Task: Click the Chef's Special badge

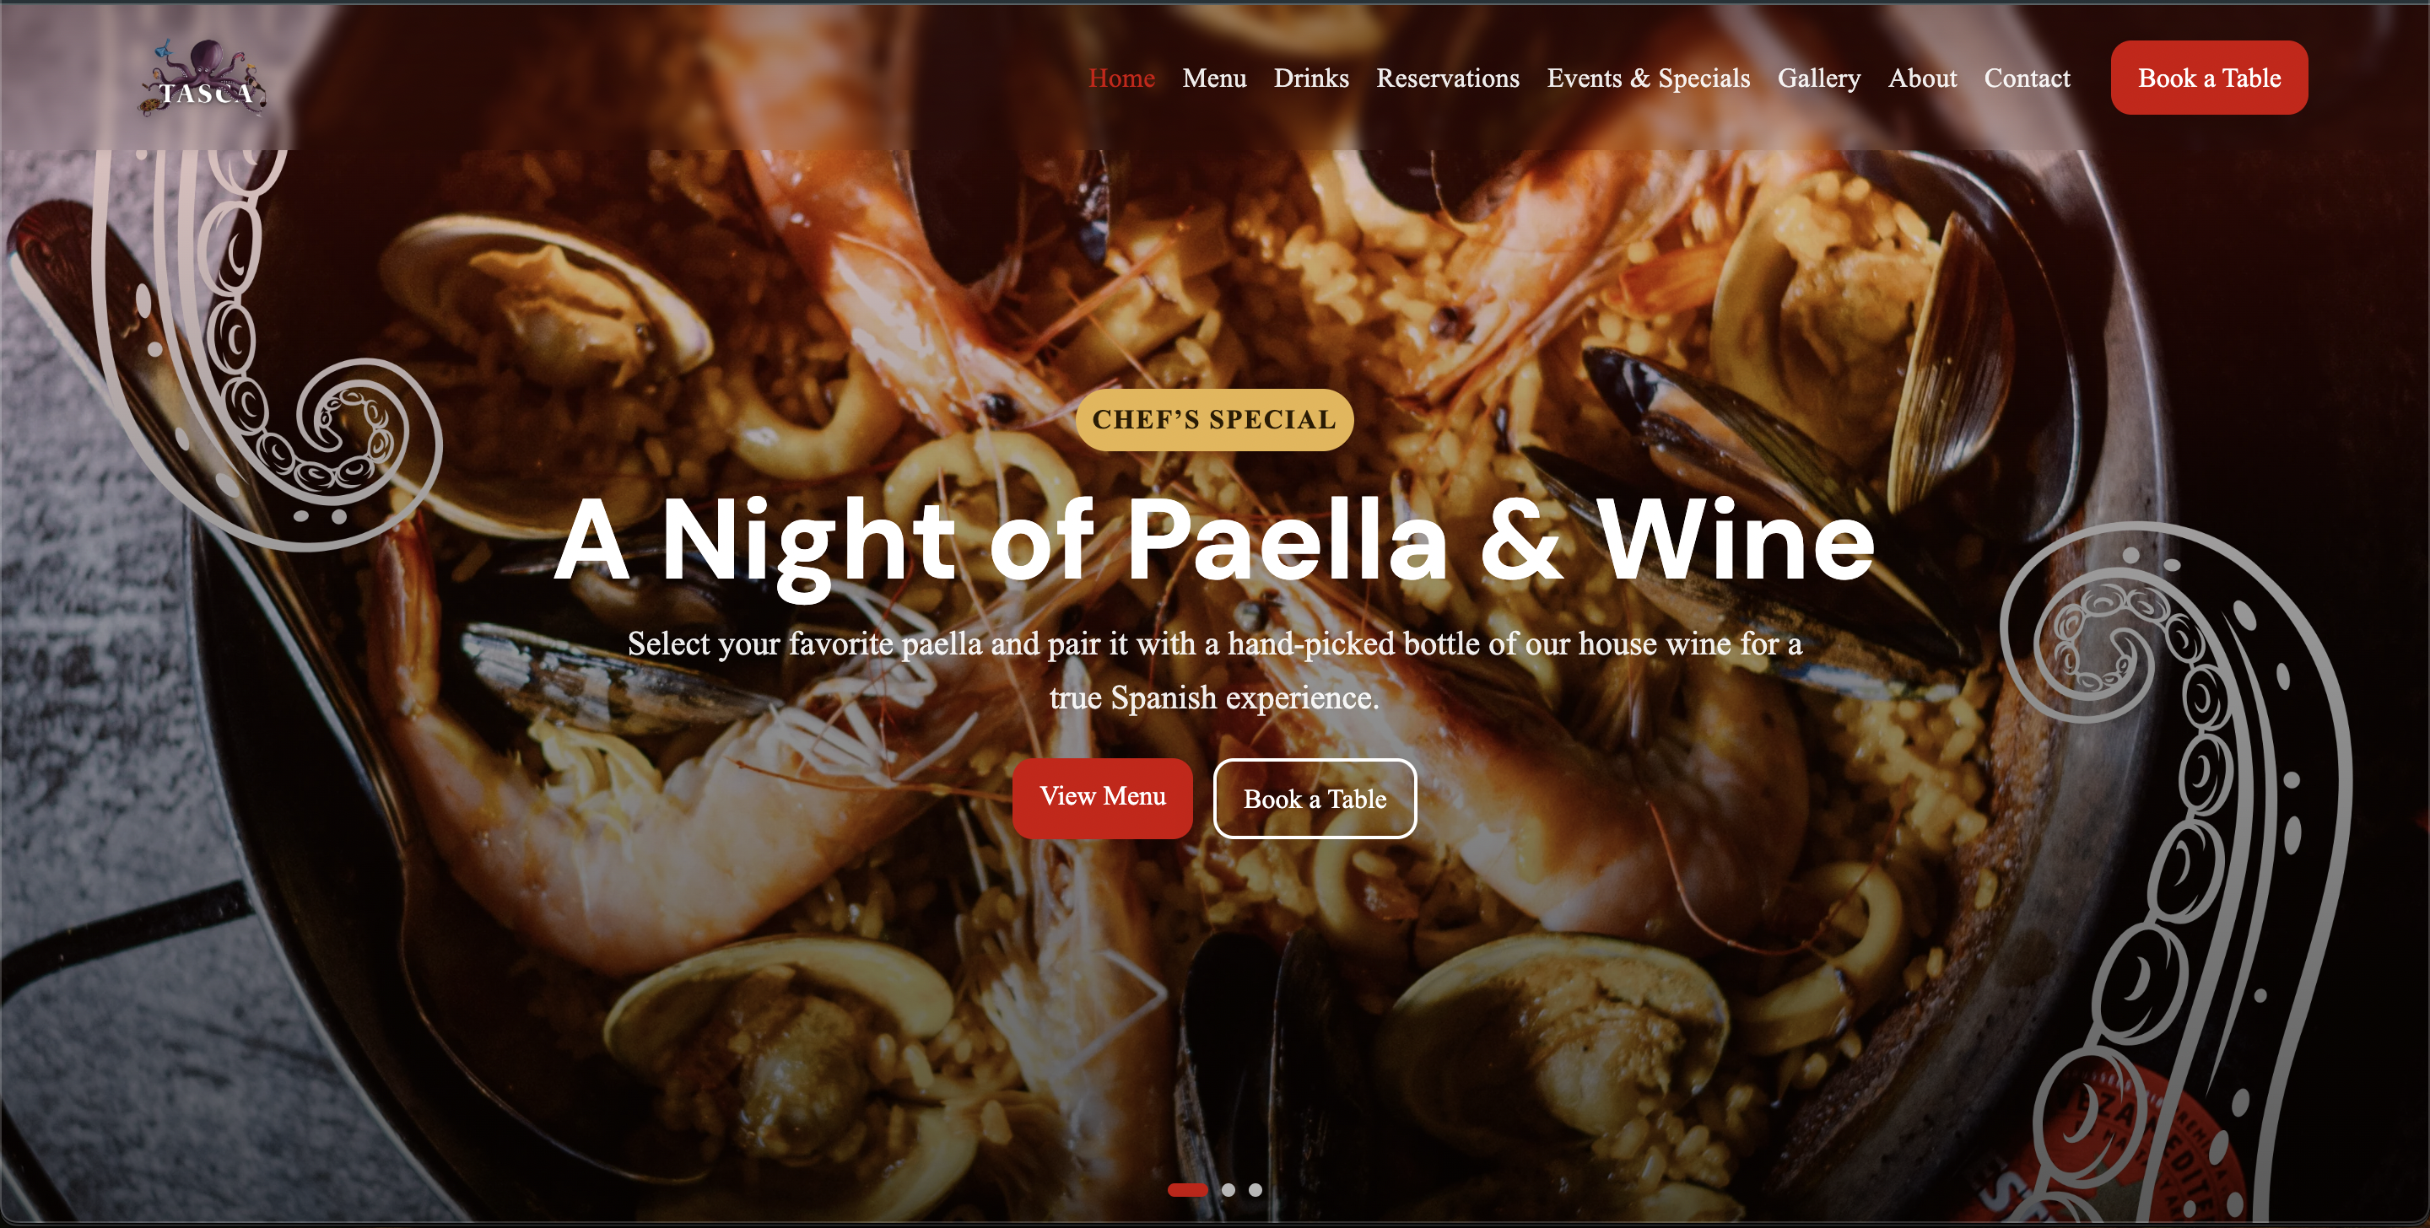Action: click(x=1214, y=420)
